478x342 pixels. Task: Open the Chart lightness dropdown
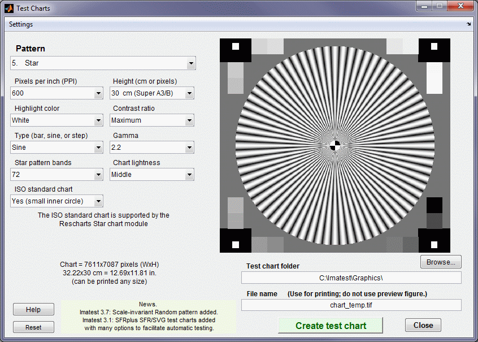(x=152, y=175)
